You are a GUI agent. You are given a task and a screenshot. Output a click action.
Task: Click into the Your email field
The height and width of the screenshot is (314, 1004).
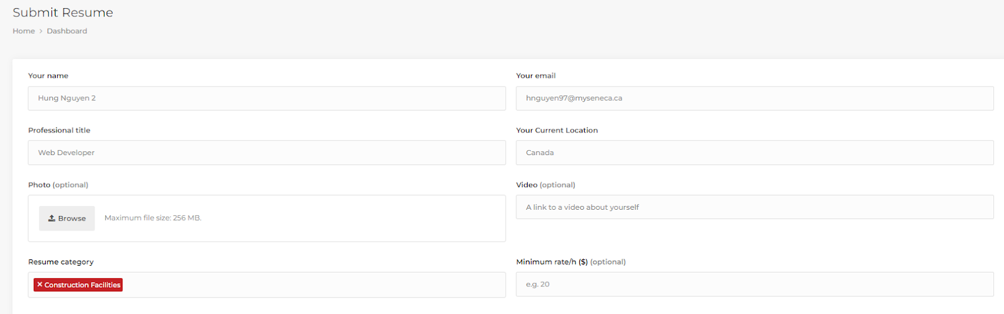(x=754, y=98)
